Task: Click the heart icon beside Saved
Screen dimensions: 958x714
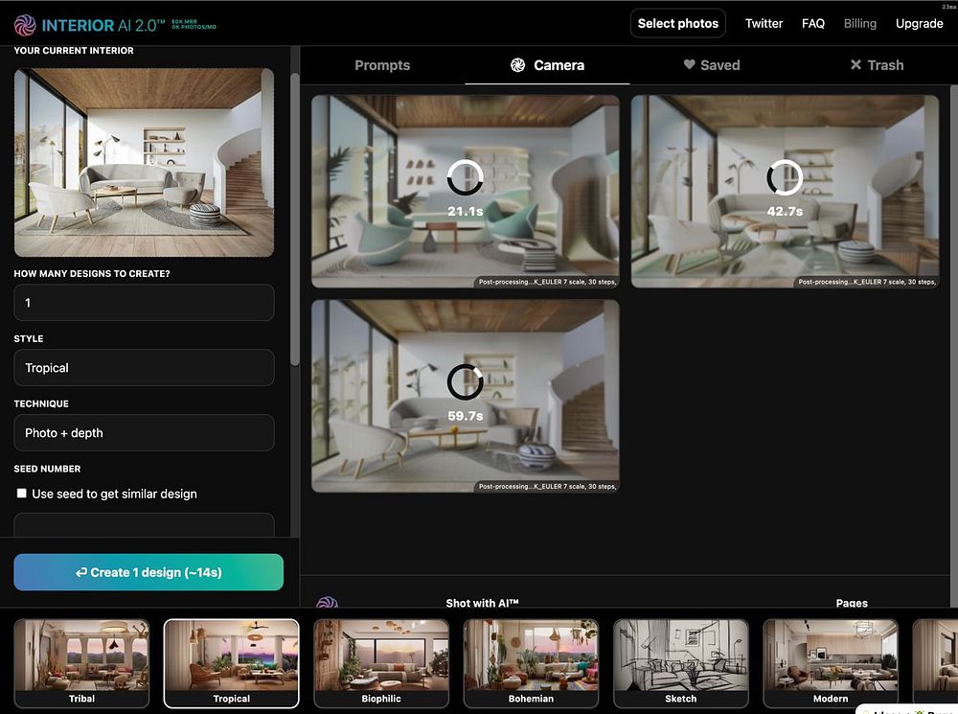Action: click(x=689, y=64)
